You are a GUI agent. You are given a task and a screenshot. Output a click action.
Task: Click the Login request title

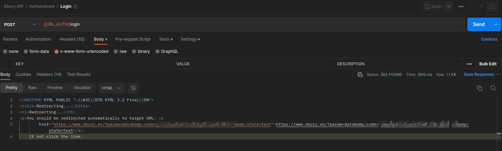coord(66,6)
